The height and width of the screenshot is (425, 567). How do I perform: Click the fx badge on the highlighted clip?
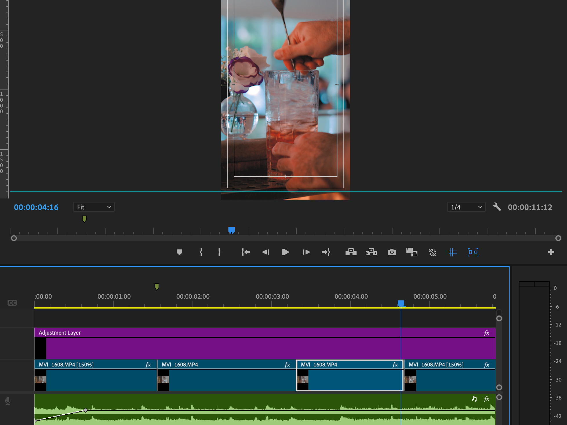[x=395, y=365]
